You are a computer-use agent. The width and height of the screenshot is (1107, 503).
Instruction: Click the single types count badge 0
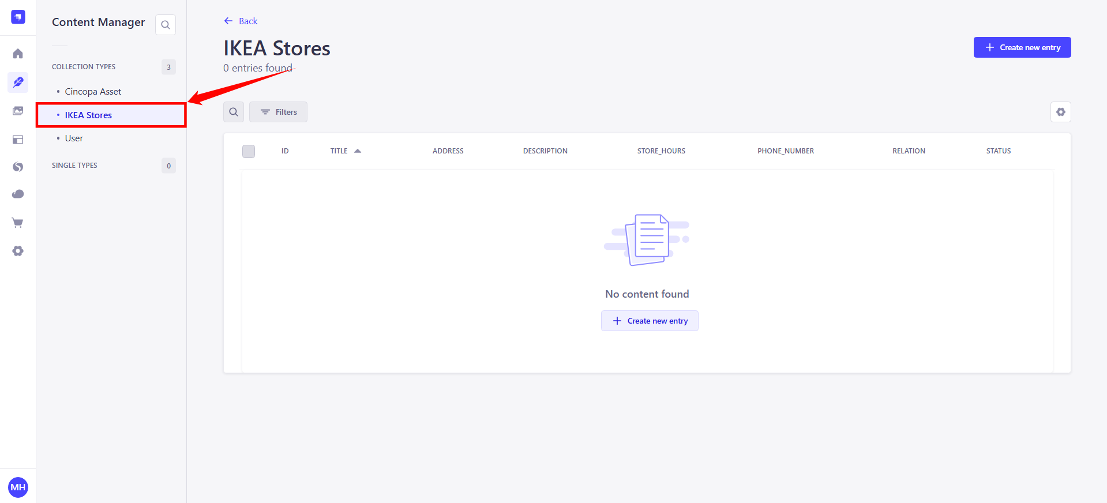pyautogui.click(x=168, y=166)
